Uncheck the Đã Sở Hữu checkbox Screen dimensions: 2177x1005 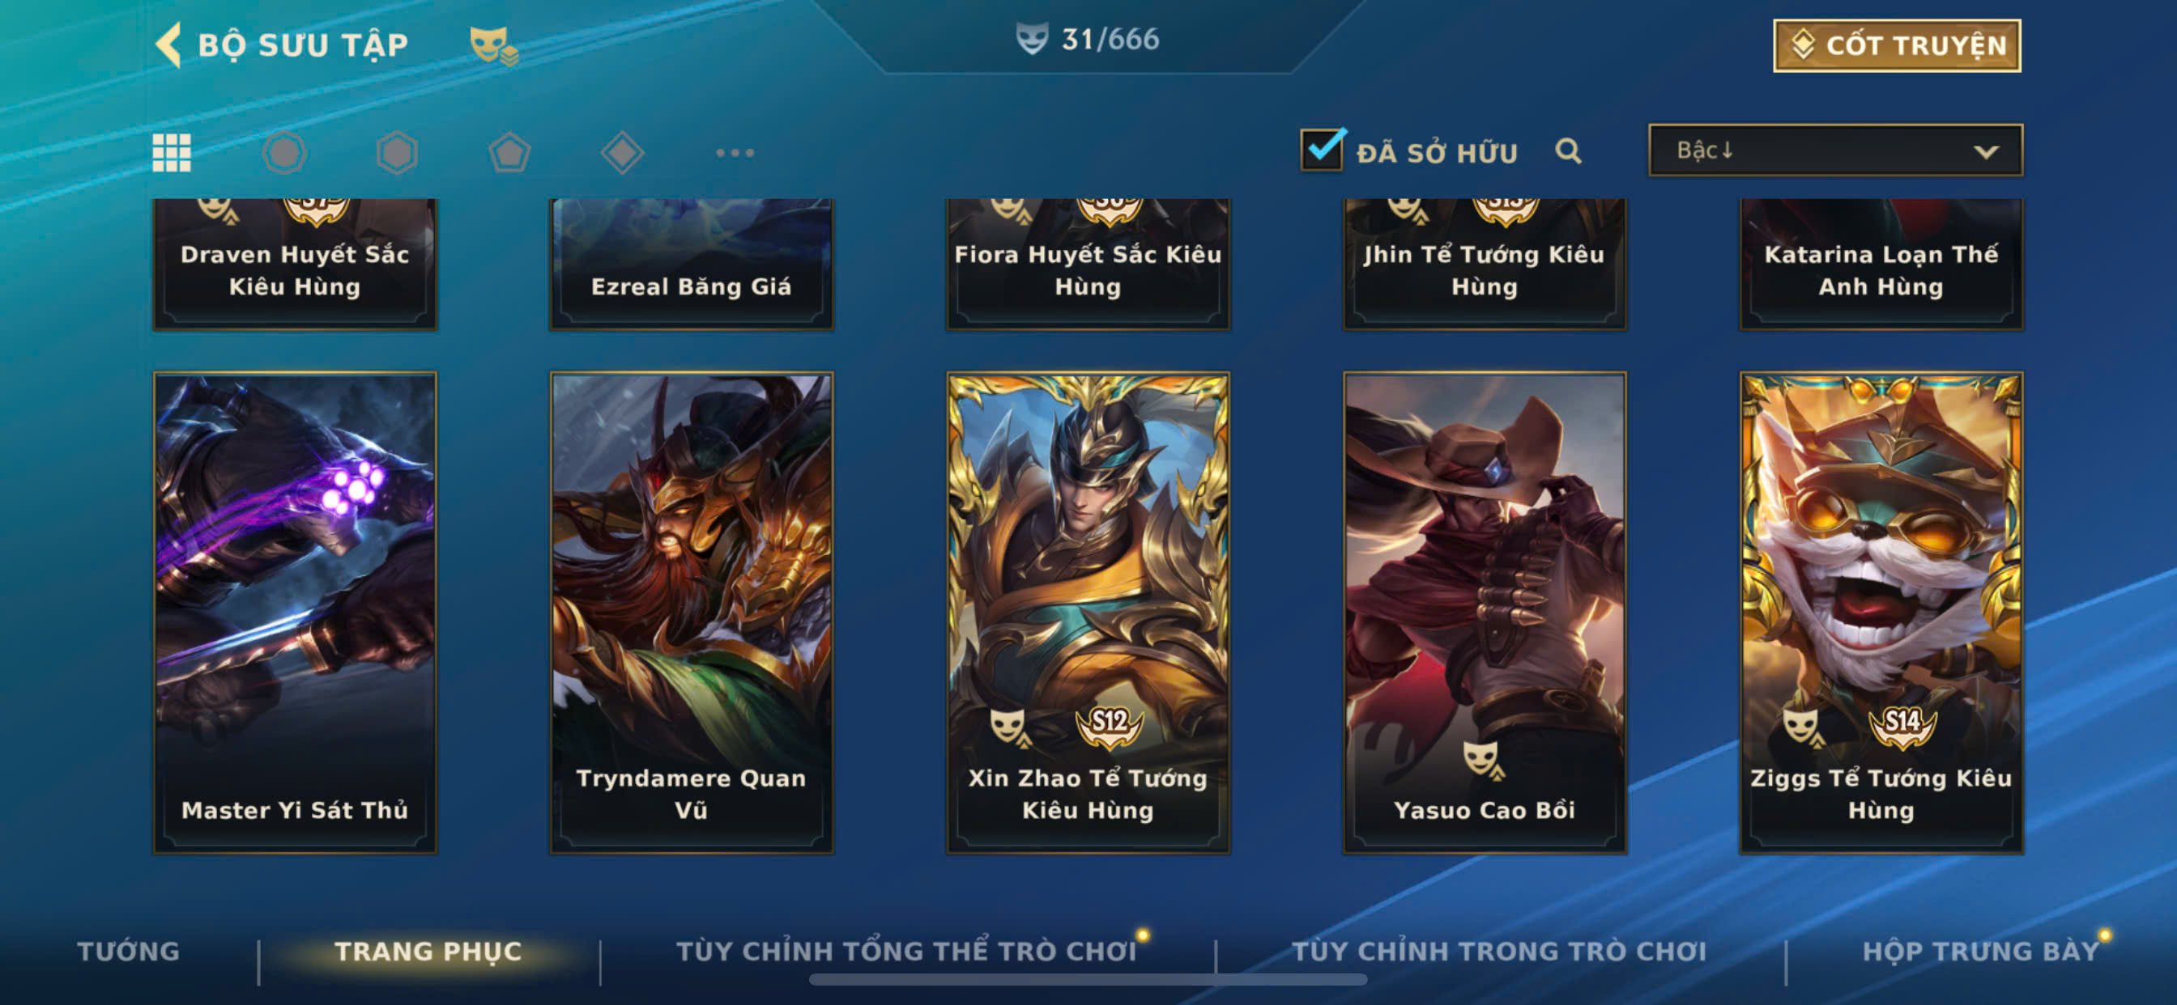[1322, 151]
